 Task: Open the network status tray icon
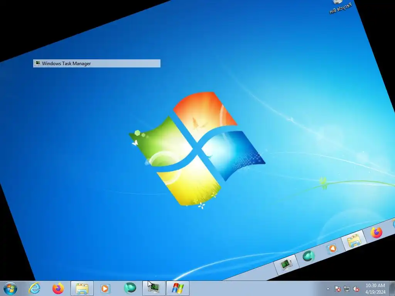(x=347, y=289)
